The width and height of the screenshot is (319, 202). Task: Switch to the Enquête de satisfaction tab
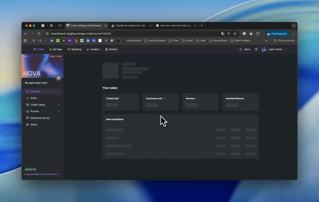click(131, 26)
